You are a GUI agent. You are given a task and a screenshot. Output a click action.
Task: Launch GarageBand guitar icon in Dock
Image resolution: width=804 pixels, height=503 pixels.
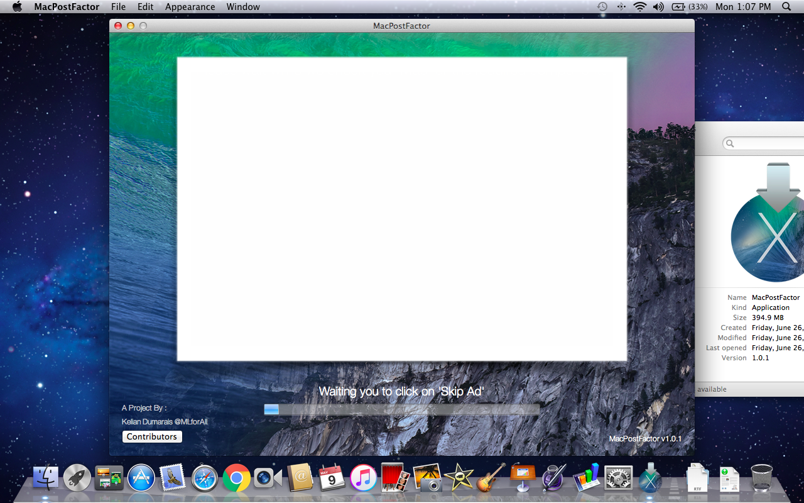tap(491, 478)
